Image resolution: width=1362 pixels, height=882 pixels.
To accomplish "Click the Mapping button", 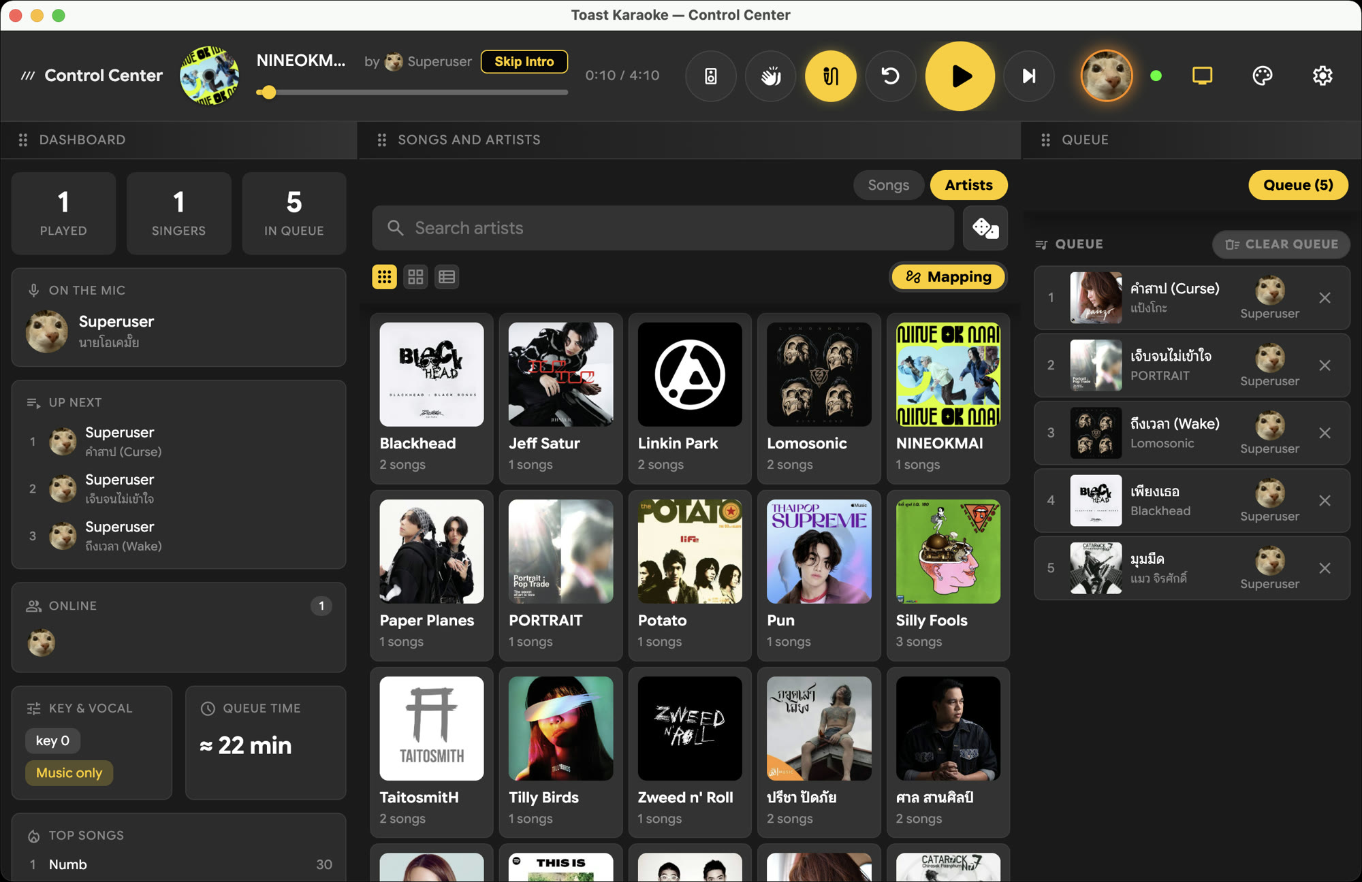I will tap(948, 277).
